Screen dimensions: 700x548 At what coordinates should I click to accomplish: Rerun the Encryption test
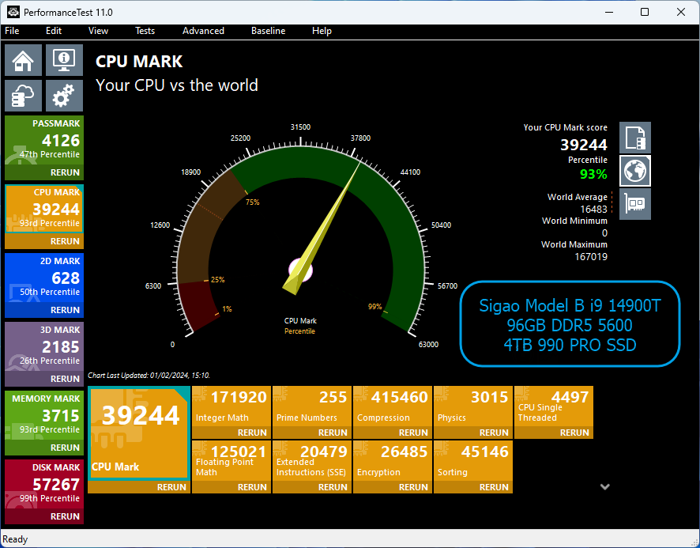pyautogui.click(x=413, y=487)
